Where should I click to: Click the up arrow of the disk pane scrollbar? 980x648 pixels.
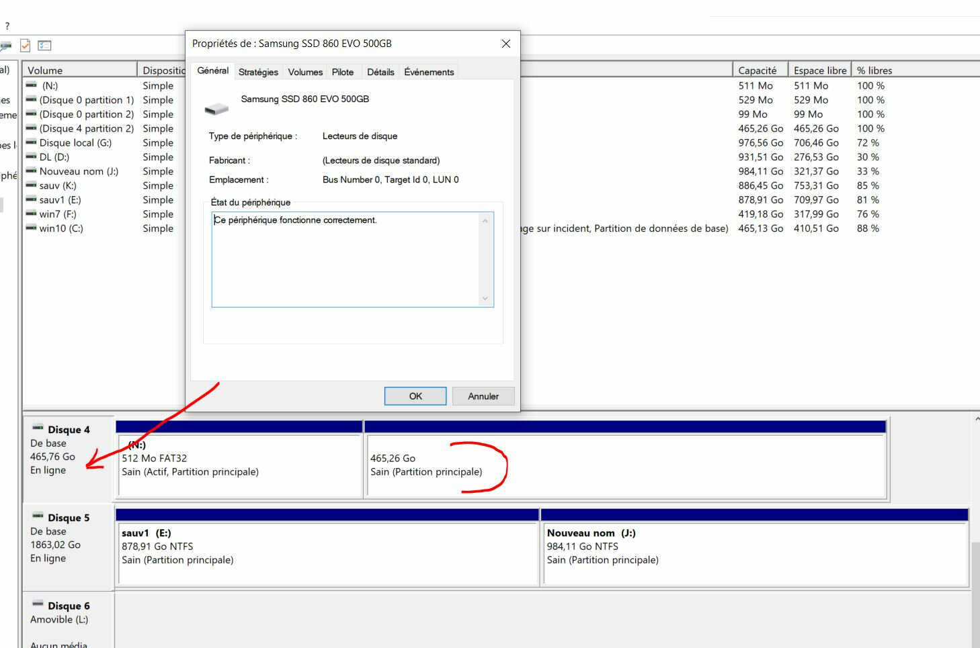[976, 419]
